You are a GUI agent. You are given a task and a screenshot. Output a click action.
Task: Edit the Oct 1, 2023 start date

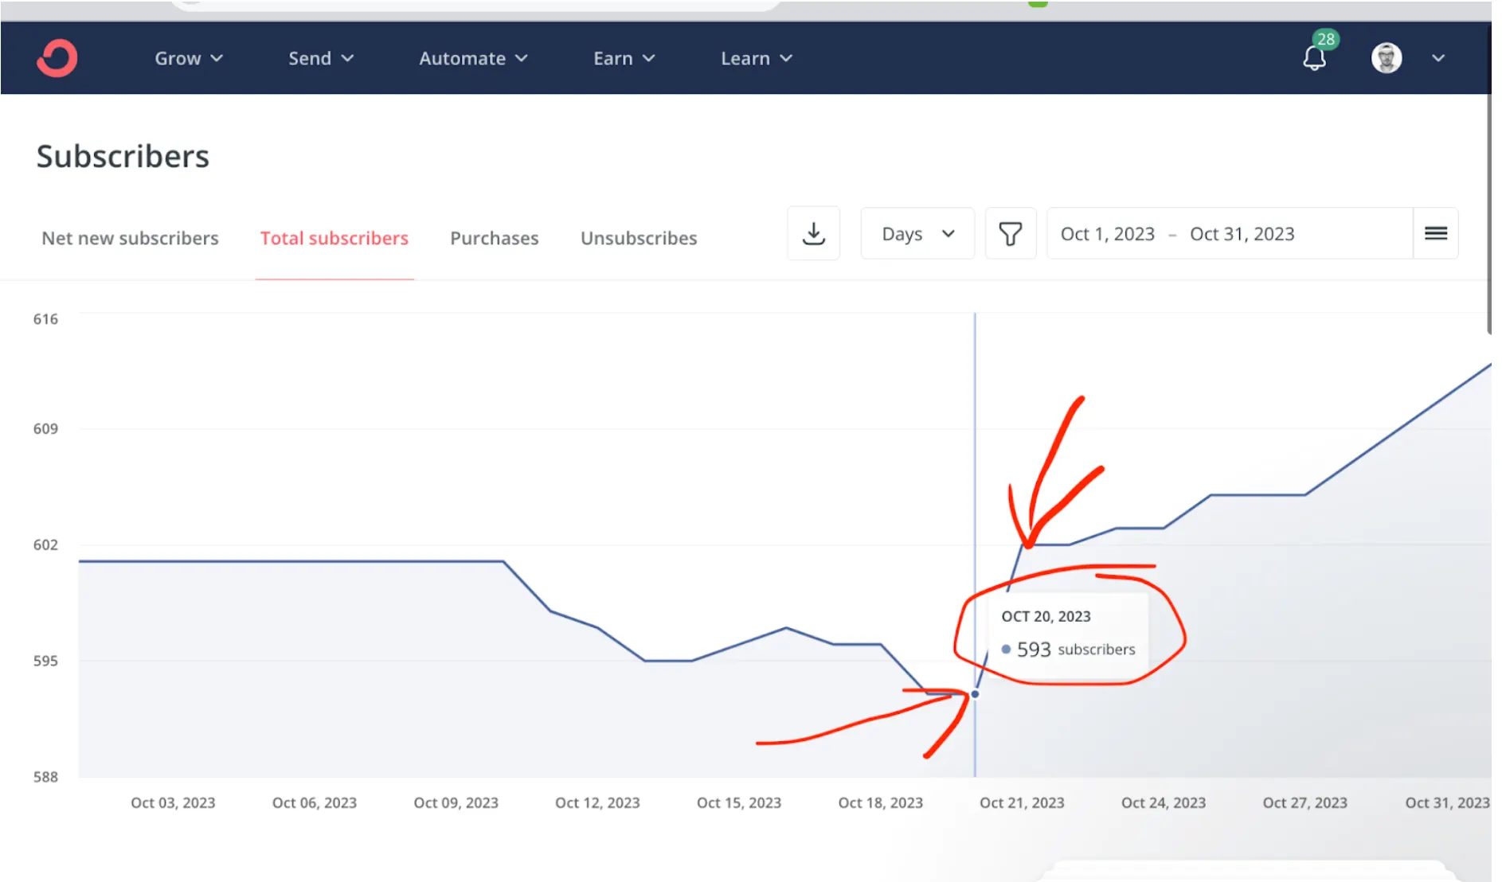pos(1107,234)
